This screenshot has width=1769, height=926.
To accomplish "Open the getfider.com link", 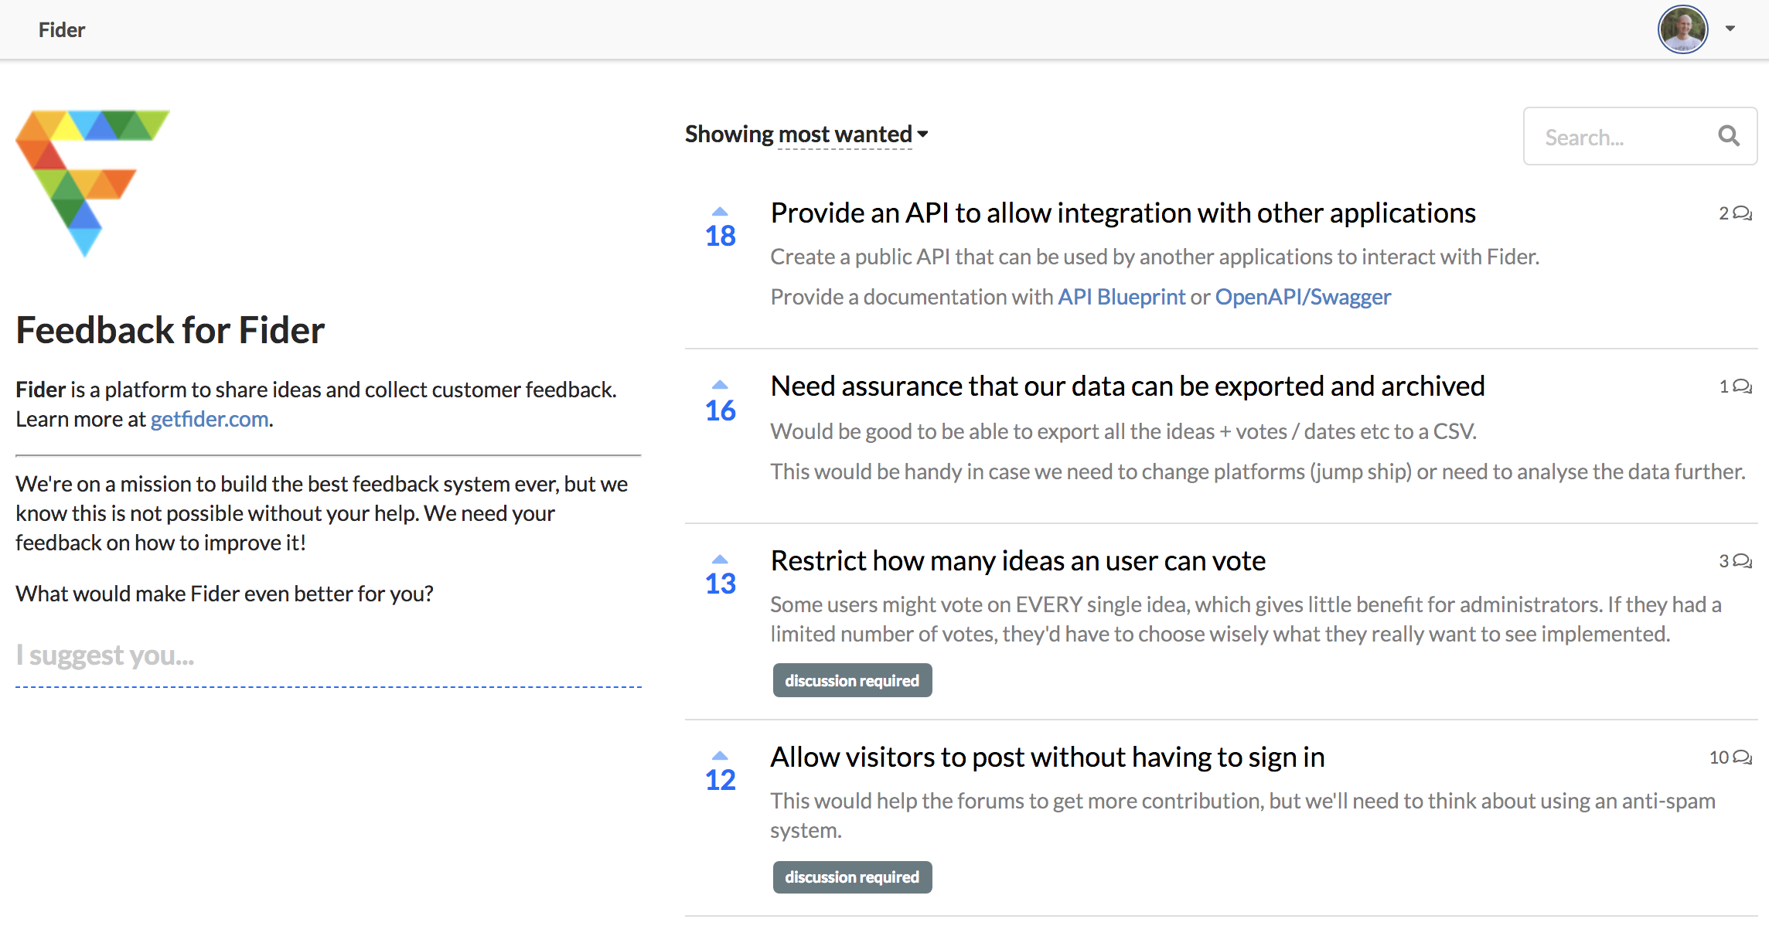I will click(x=210, y=419).
